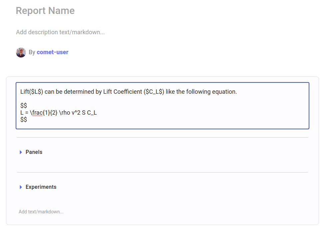The width and height of the screenshot is (324, 229).
Task: Select the Panels section label
Action: pos(34,152)
